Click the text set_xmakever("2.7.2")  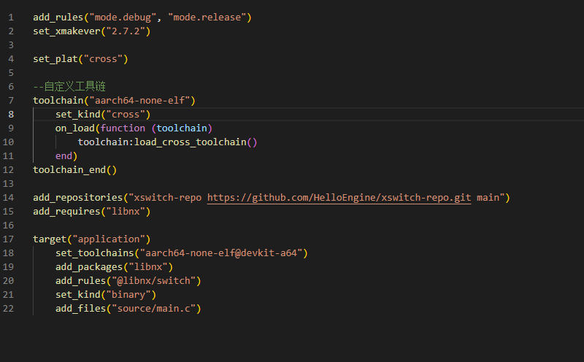[x=92, y=31]
